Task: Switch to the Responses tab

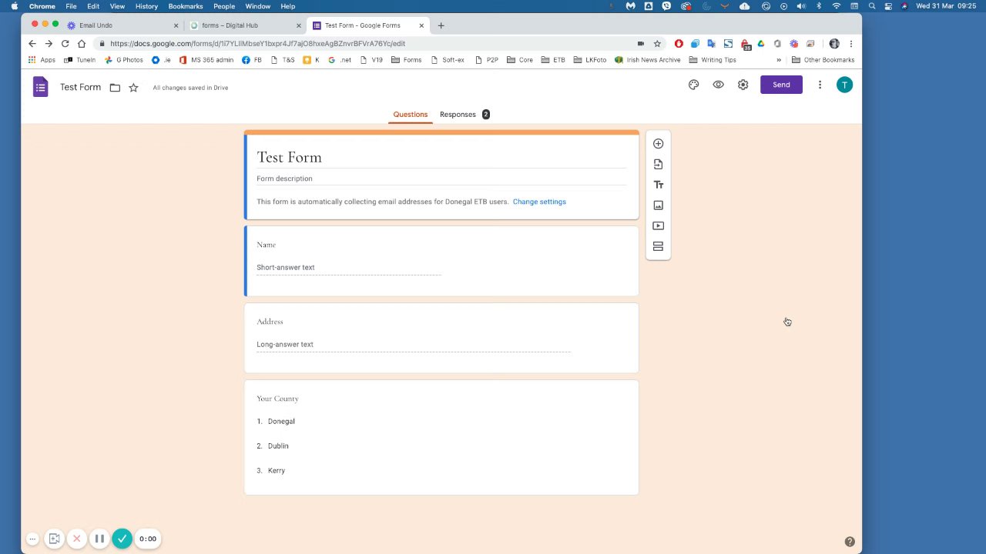Action: [464, 115]
